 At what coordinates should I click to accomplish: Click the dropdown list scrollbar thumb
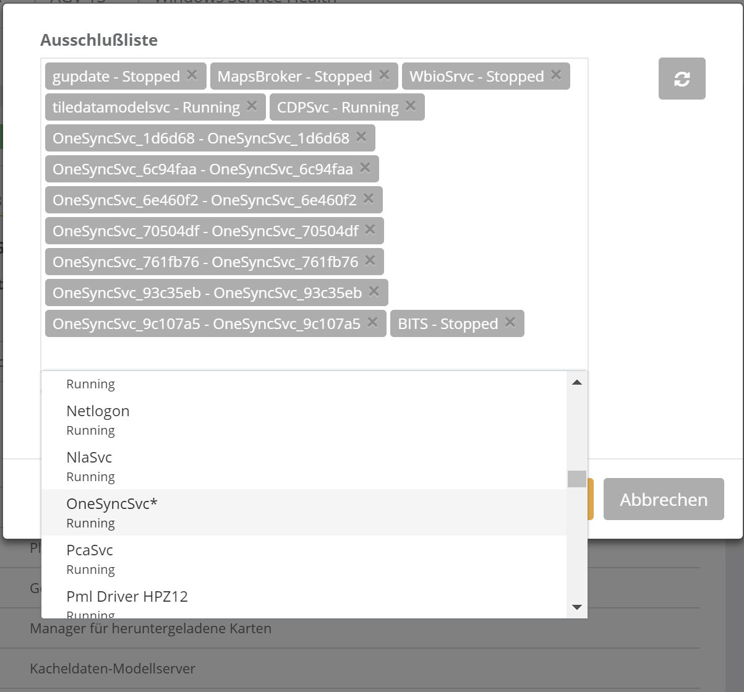point(576,479)
